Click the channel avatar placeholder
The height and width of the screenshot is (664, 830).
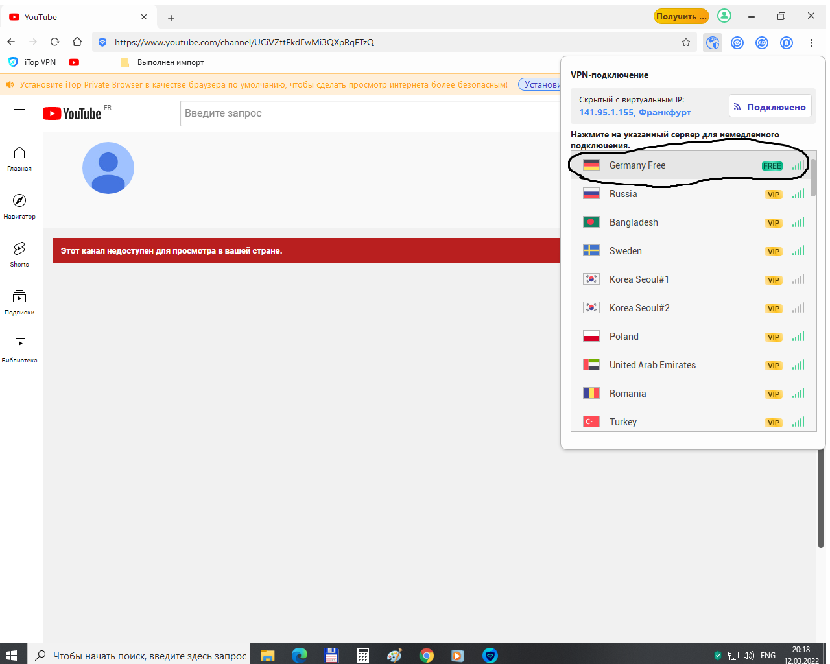(x=108, y=168)
